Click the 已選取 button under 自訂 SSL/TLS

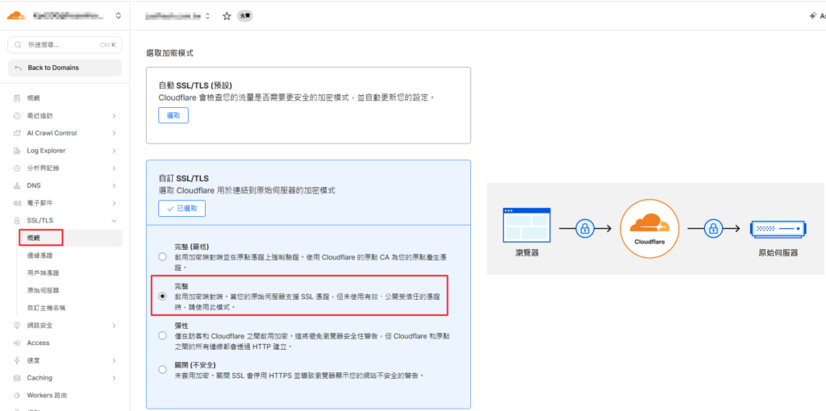181,209
